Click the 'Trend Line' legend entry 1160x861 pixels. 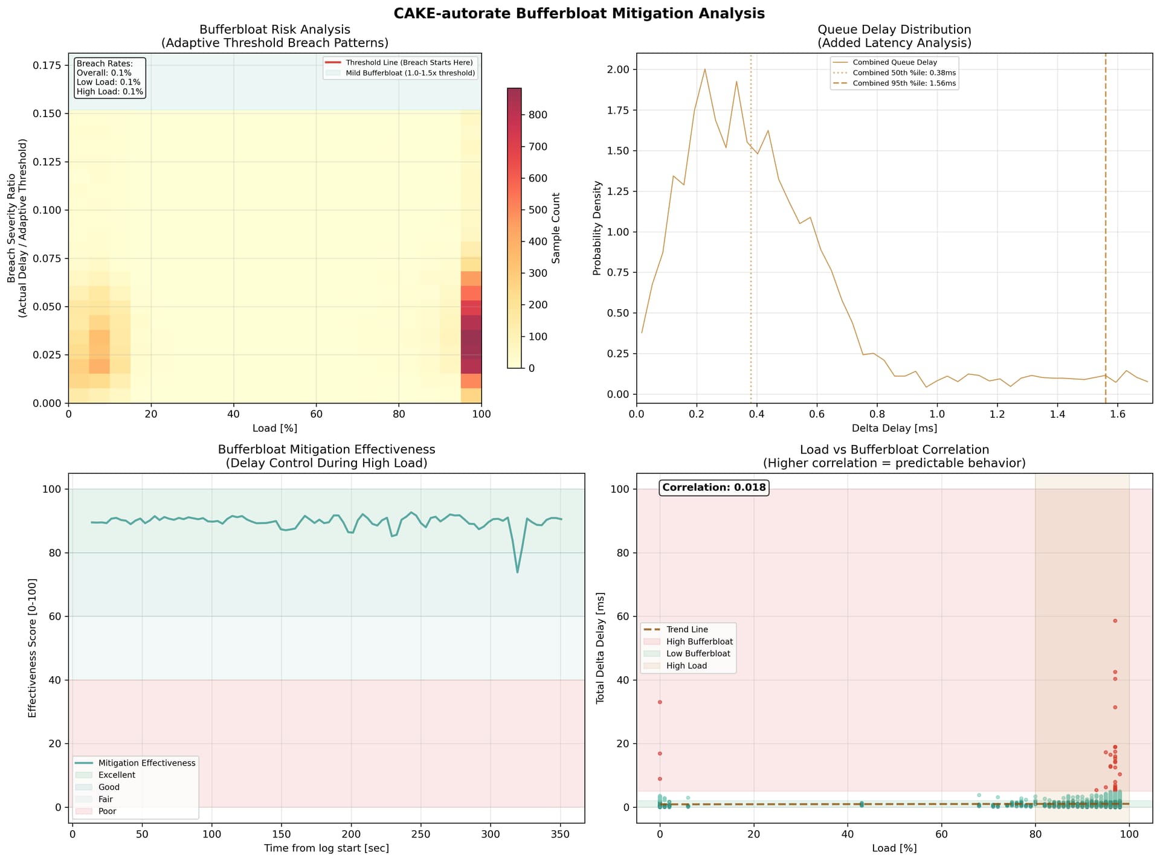click(675, 629)
